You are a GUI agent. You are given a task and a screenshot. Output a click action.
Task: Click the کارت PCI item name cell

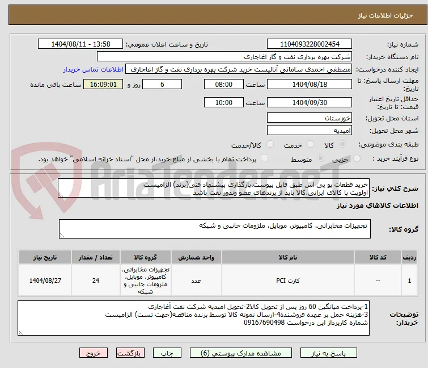[x=288, y=281]
